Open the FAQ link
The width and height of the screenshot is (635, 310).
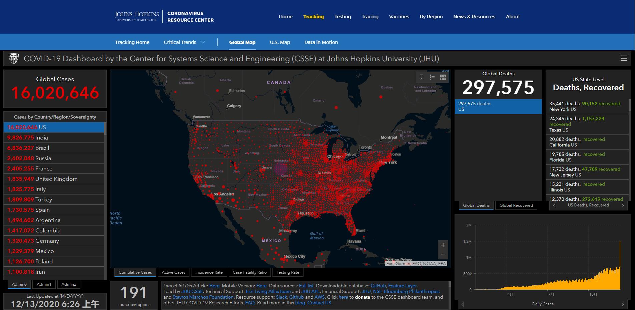pyautogui.click(x=250, y=303)
